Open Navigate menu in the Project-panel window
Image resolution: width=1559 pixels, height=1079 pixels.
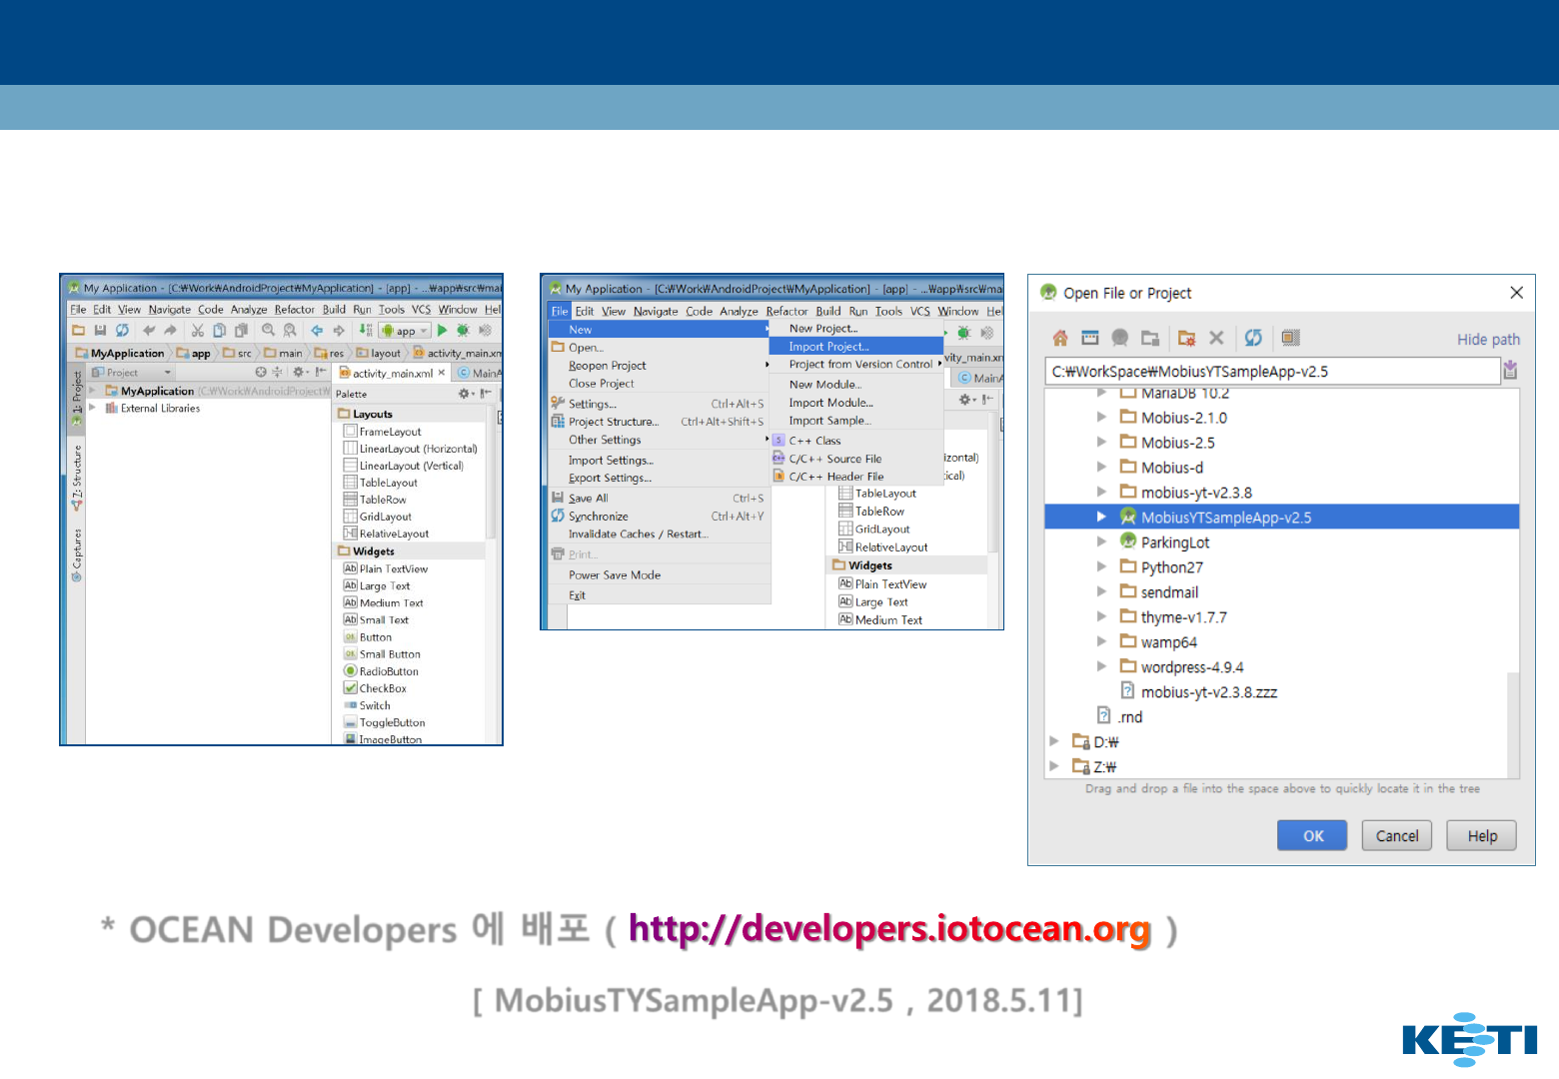point(170,310)
